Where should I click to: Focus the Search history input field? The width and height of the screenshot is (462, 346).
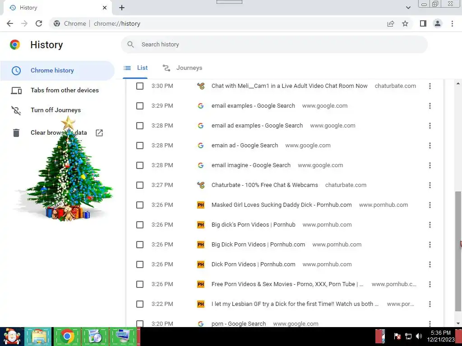point(274,45)
